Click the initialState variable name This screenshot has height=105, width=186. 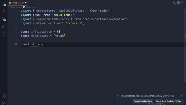[x=41, y=32]
